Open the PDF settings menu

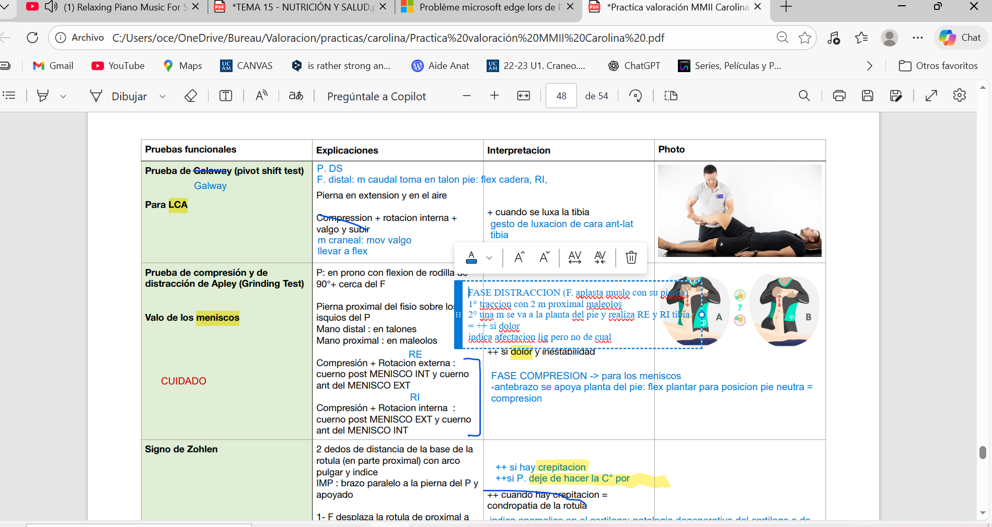[960, 96]
